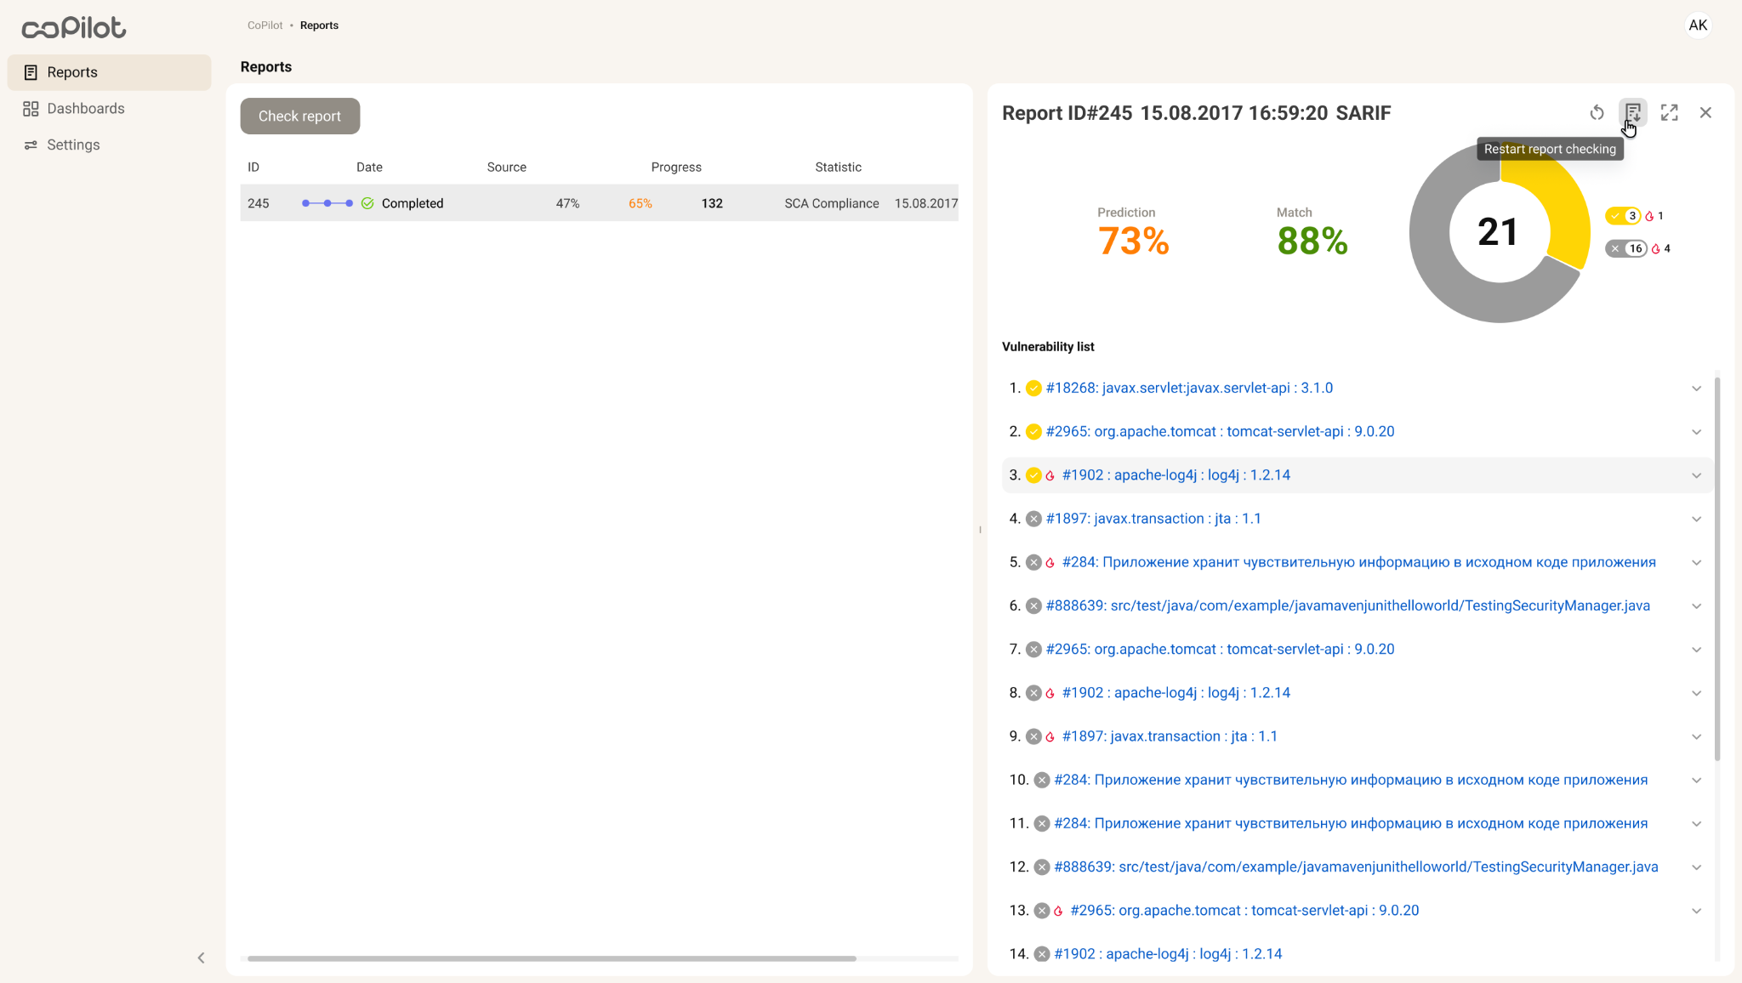Open the Reports sidebar item
1742x983 pixels.
[x=109, y=72]
